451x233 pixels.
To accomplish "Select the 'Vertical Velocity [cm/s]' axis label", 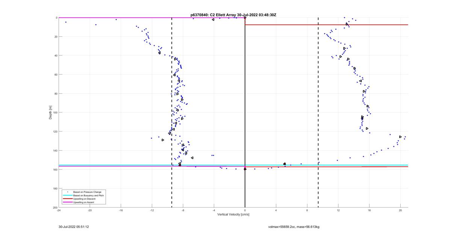I will tap(233, 215).
